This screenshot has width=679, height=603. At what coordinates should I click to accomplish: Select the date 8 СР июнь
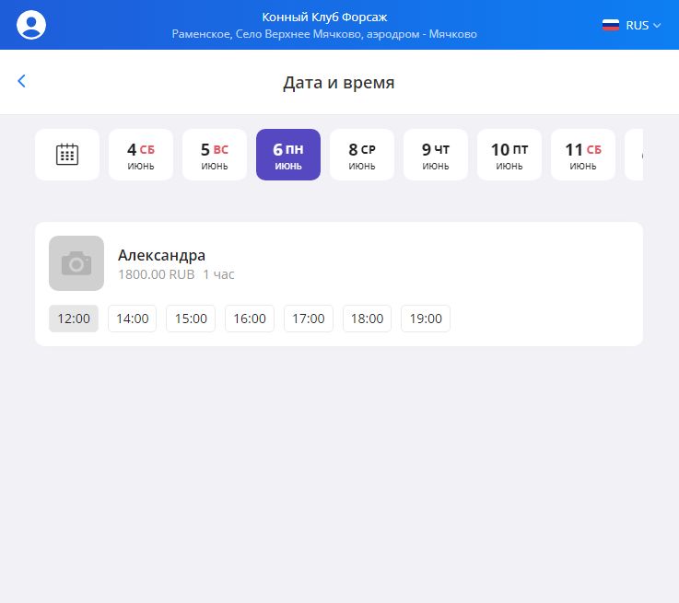pos(362,155)
